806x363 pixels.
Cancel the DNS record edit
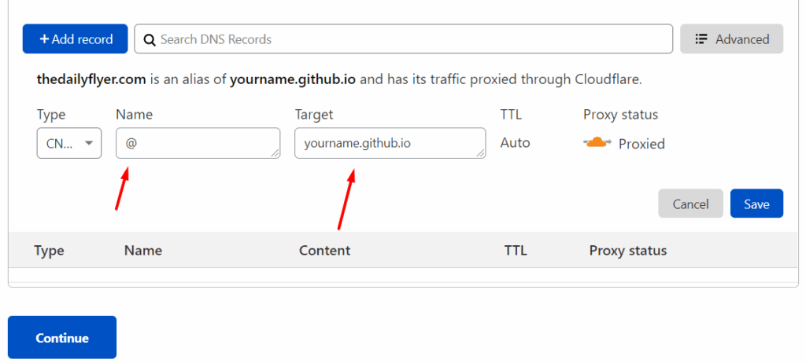[x=690, y=203]
